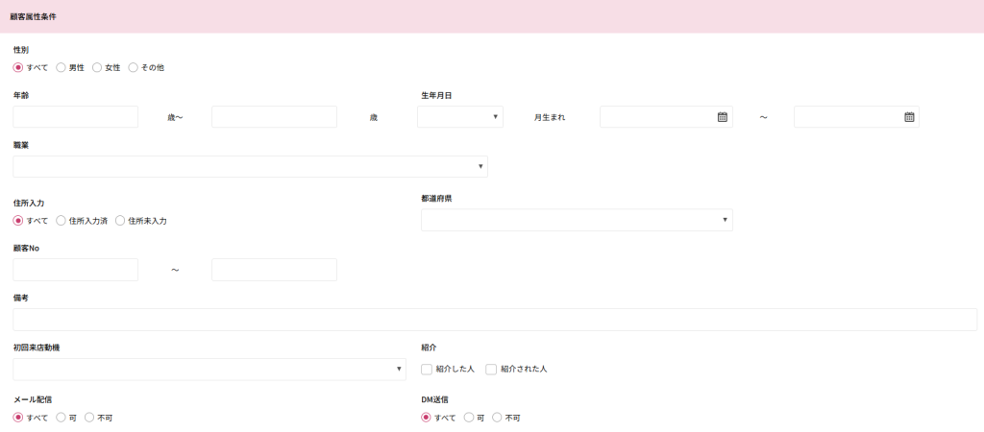Open calendar picker for birthdate end

point(908,117)
